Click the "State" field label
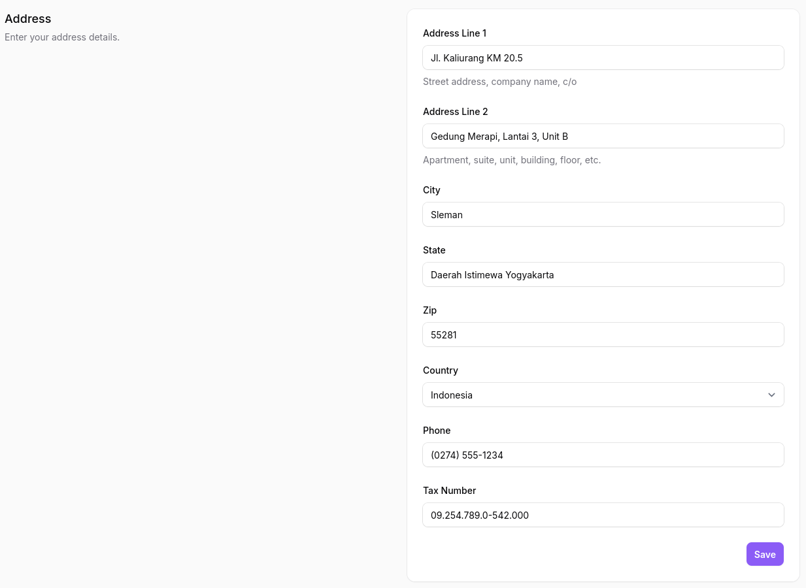Viewport: 806px width, 588px height. pyautogui.click(x=434, y=250)
